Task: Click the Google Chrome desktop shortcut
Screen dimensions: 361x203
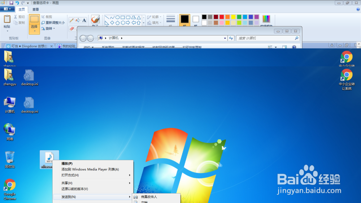Action: click(10, 190)
